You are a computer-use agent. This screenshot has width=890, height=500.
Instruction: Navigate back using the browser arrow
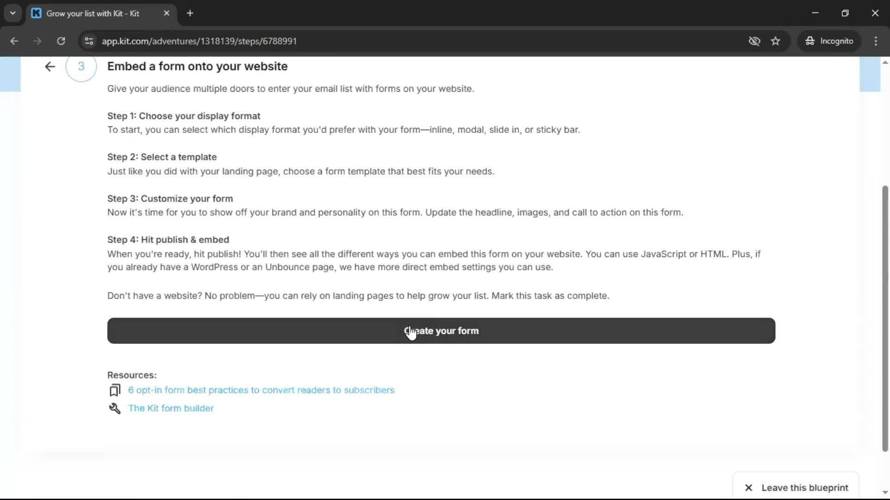(14, 41)
